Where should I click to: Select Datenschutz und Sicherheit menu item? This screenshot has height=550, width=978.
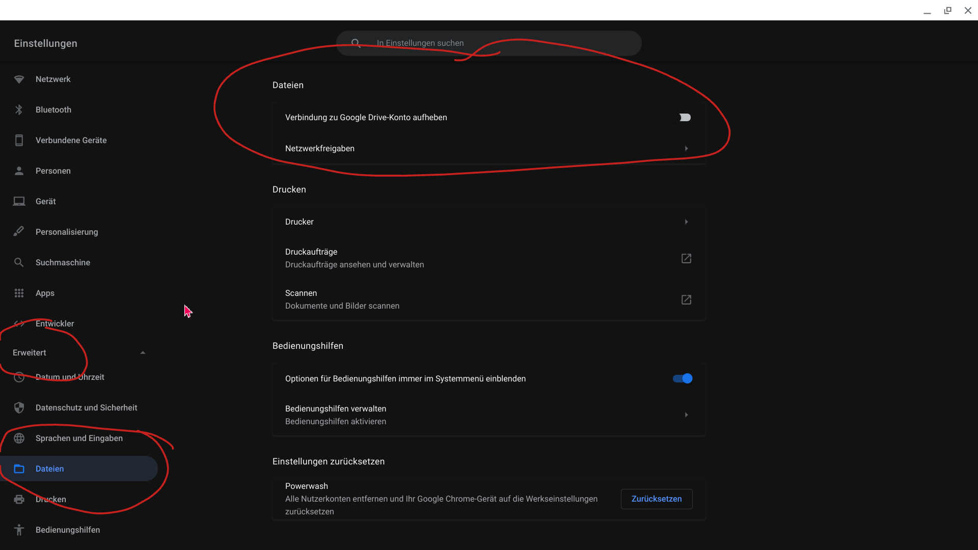point(79,408)
